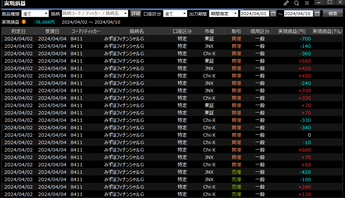Select the period text 2024/04/02 ～ 2024/04/10
Image resolution: width=345 pixels, height=198 pixels.
click(x=91, y=22)
